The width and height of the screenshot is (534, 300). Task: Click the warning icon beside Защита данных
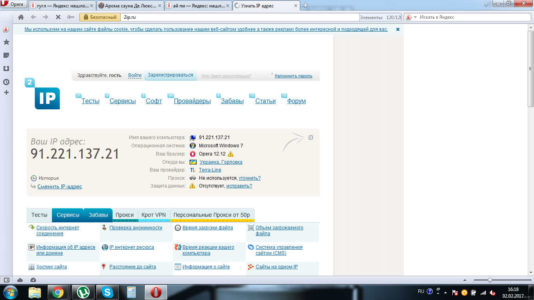click(192, 186)
